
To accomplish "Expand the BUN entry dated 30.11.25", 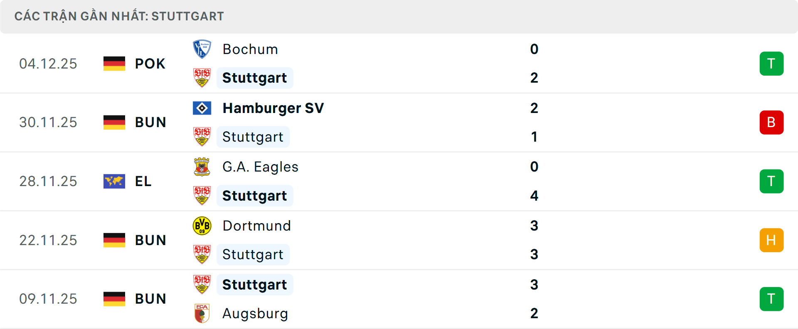I will pyautogui.click(x=150, y=122).
